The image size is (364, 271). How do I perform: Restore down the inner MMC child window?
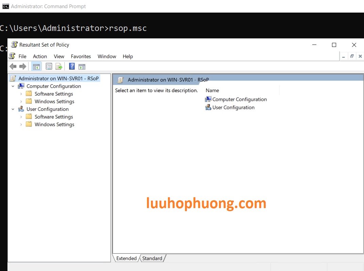pos(352,56)
